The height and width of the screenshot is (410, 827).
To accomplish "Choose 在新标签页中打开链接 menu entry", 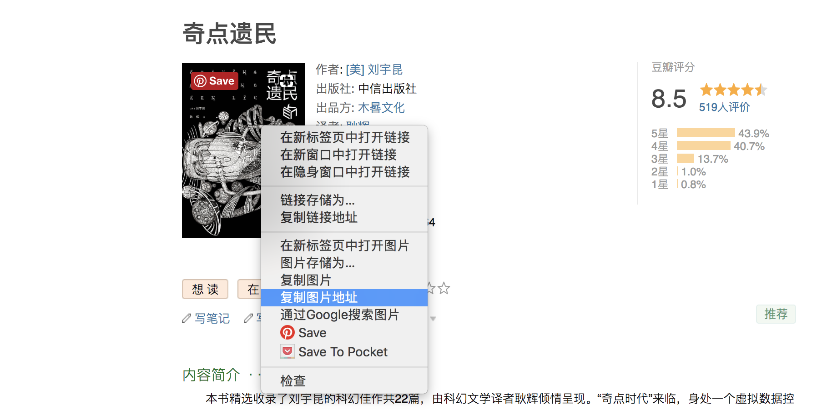I will click(344, 137).
